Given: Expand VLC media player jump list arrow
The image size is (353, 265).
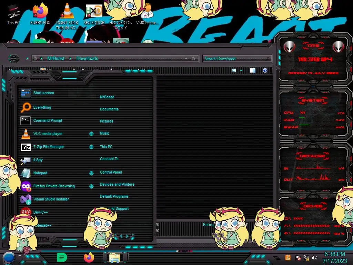Looking at the screenshot, I should 91,134.
